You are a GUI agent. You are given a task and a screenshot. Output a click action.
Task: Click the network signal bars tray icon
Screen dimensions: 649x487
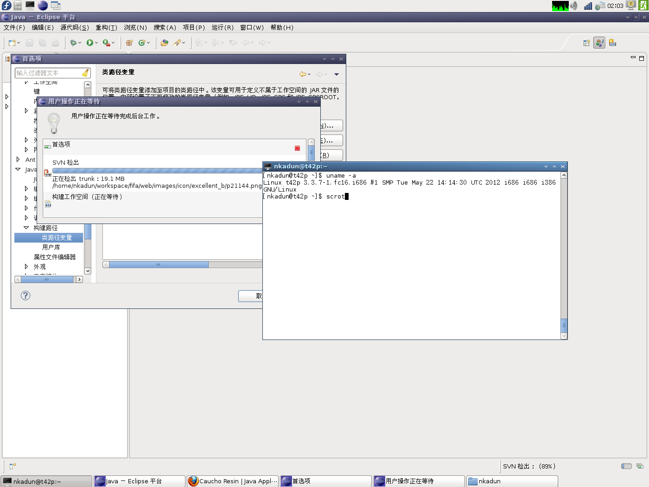click(588, 6)
